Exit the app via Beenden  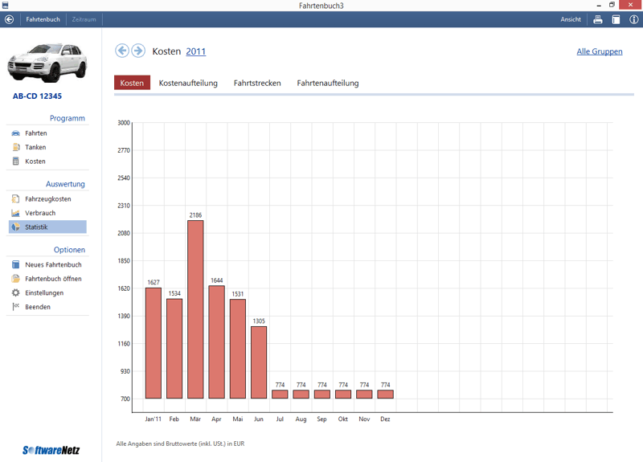coord(37,307)
